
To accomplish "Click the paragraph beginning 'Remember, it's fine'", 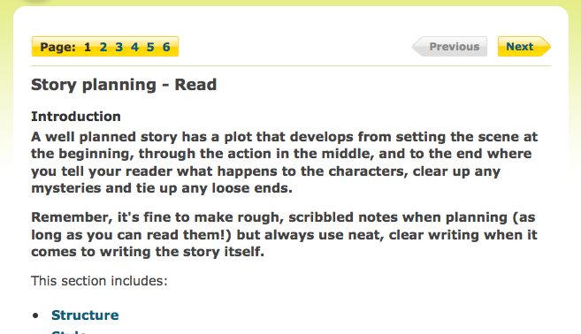I will pyautogui.click(x=284, y=234).
